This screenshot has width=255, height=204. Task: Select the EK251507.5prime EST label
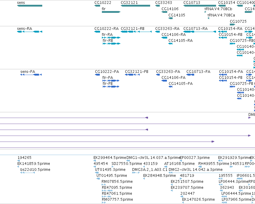point(187,182)
